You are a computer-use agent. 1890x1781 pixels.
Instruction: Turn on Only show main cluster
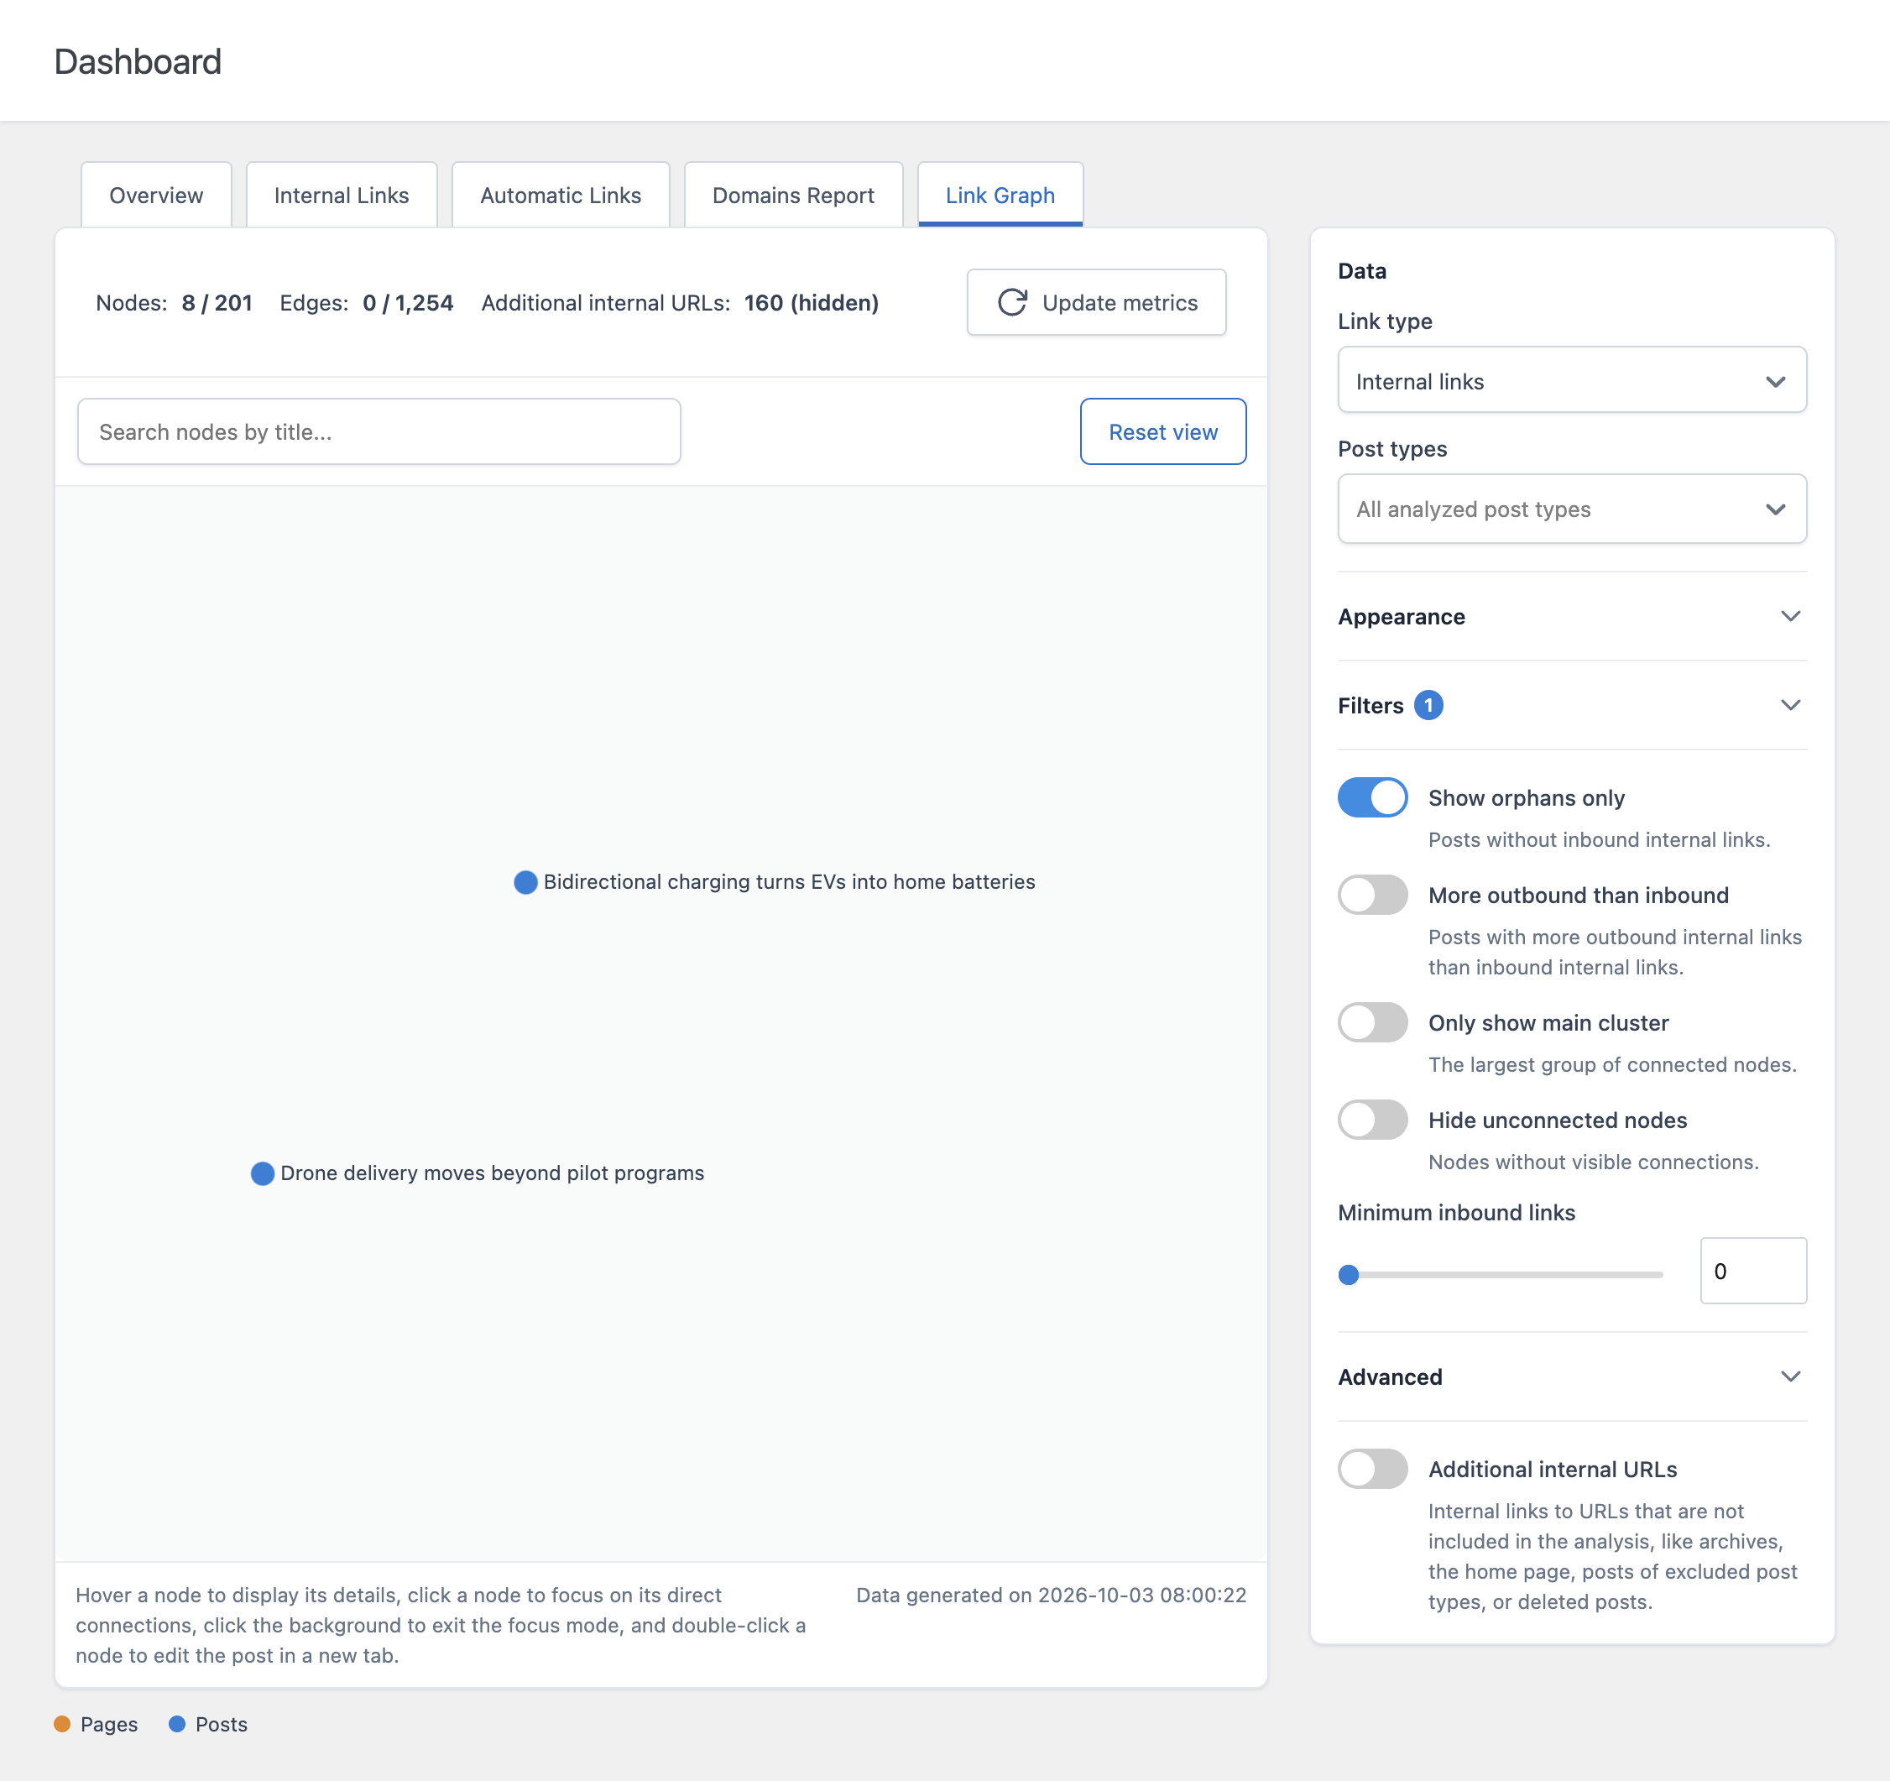pyautogui.click(x=1372, y=1022)
